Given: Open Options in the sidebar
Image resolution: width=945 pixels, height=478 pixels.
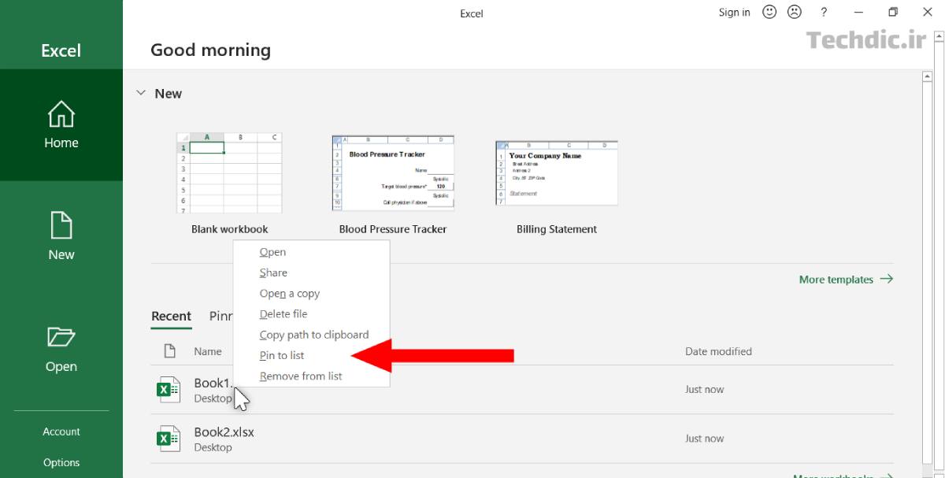Looking at the screenshot, I should coord(61,462).
